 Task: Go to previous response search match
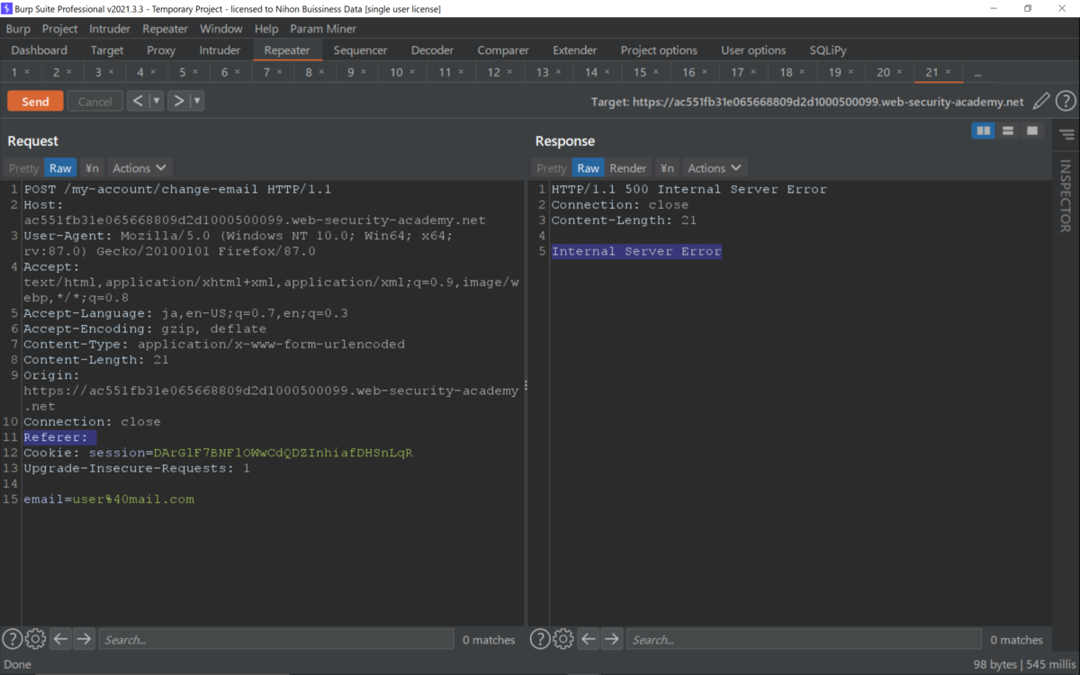588,639
